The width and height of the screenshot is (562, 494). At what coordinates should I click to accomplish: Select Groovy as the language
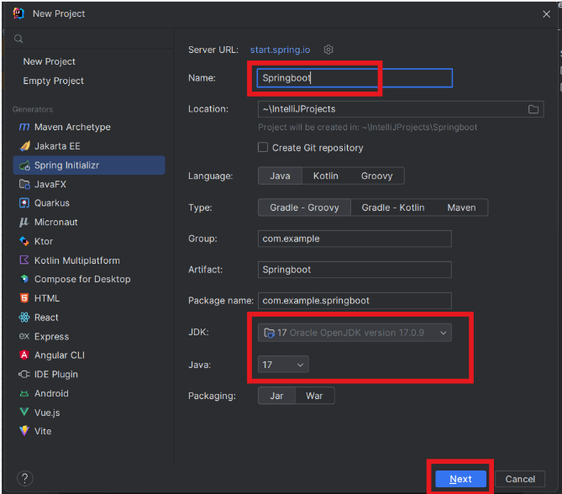point(376,176)
